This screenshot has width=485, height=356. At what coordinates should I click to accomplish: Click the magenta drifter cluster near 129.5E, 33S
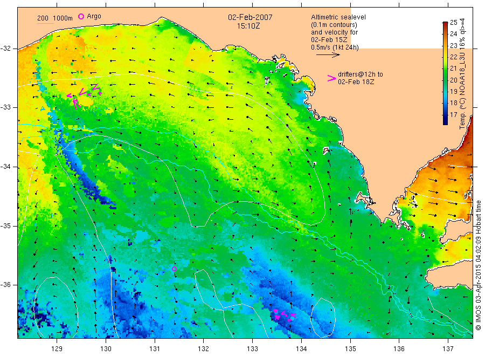click(x=84, y=96)
